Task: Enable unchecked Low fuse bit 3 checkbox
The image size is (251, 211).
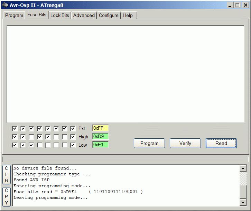Action: click(48, 145)
